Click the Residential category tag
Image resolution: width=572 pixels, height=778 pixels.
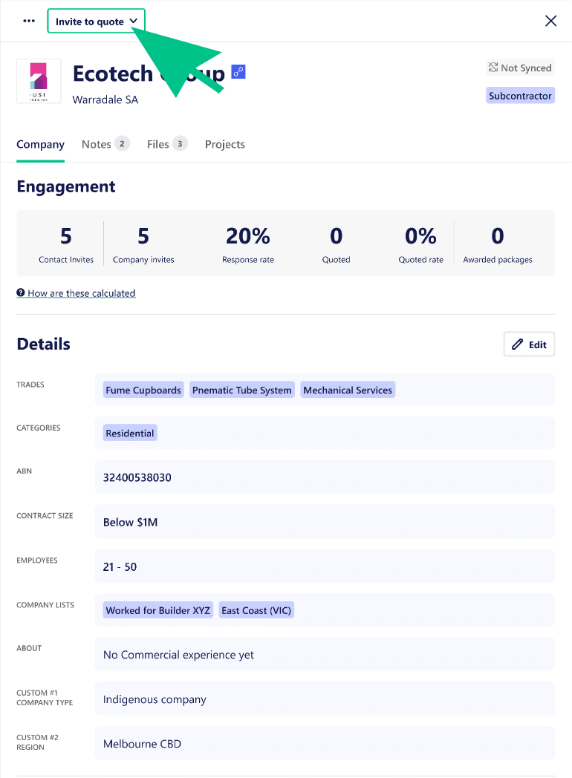pos(130,433)
